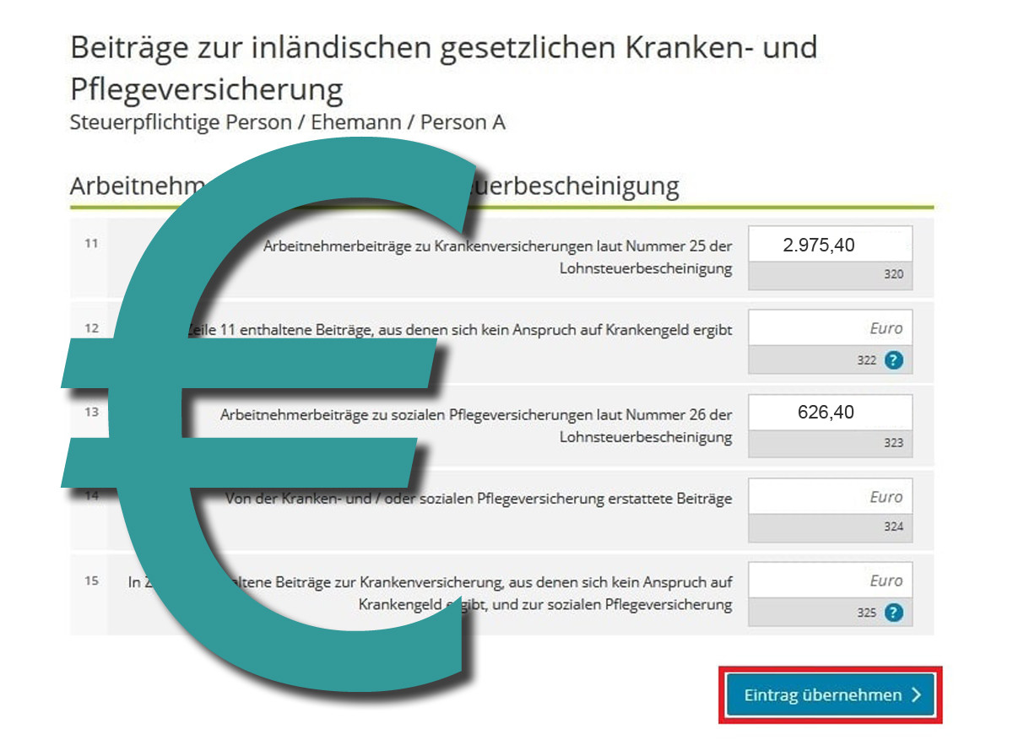Select the input showing 626,40
This screenshot has width=1013, height=740.
pyautogui.click(x=830, y=412)
